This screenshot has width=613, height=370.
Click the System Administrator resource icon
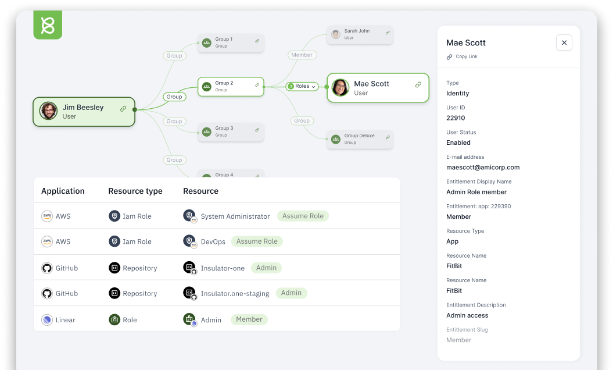(x=189, y=216)
